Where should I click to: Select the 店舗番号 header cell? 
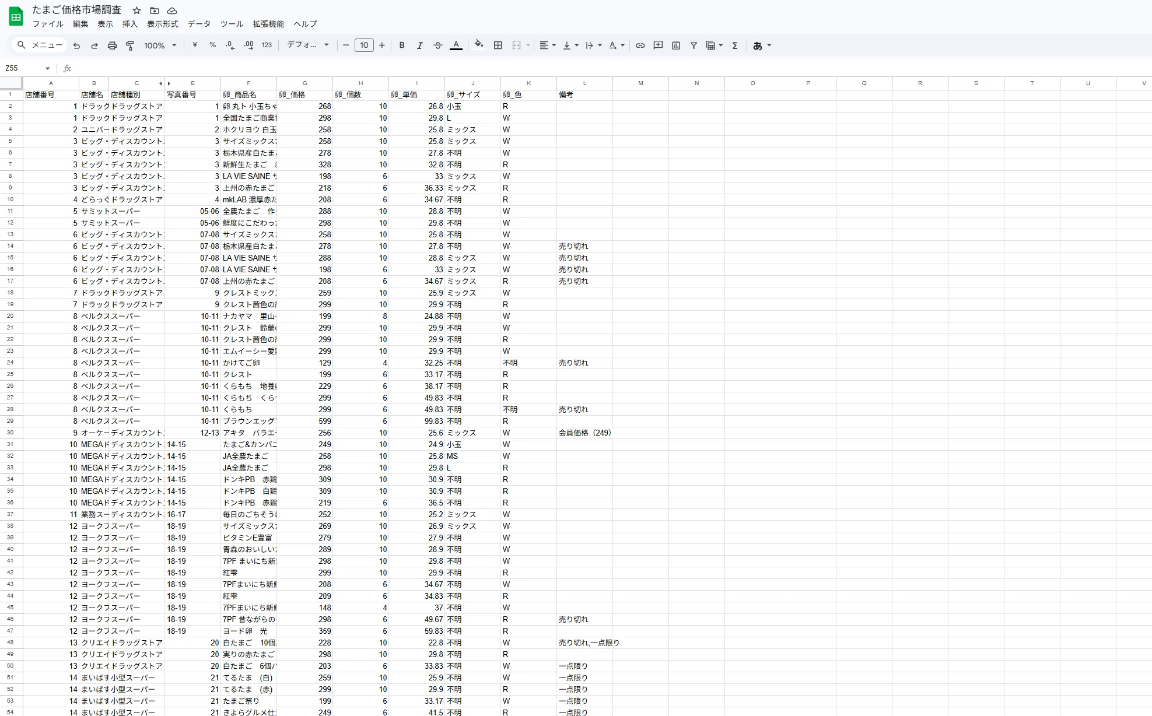[51, 94]
